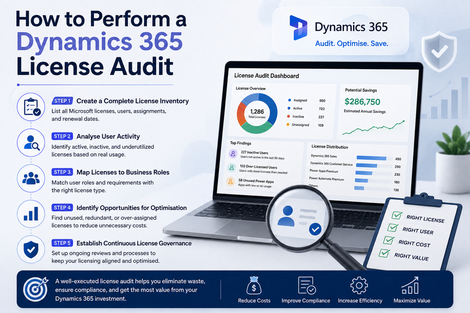
Task: Tick the RIGHT LICENSE checkbox on clipboard
Action: [397, 215]
